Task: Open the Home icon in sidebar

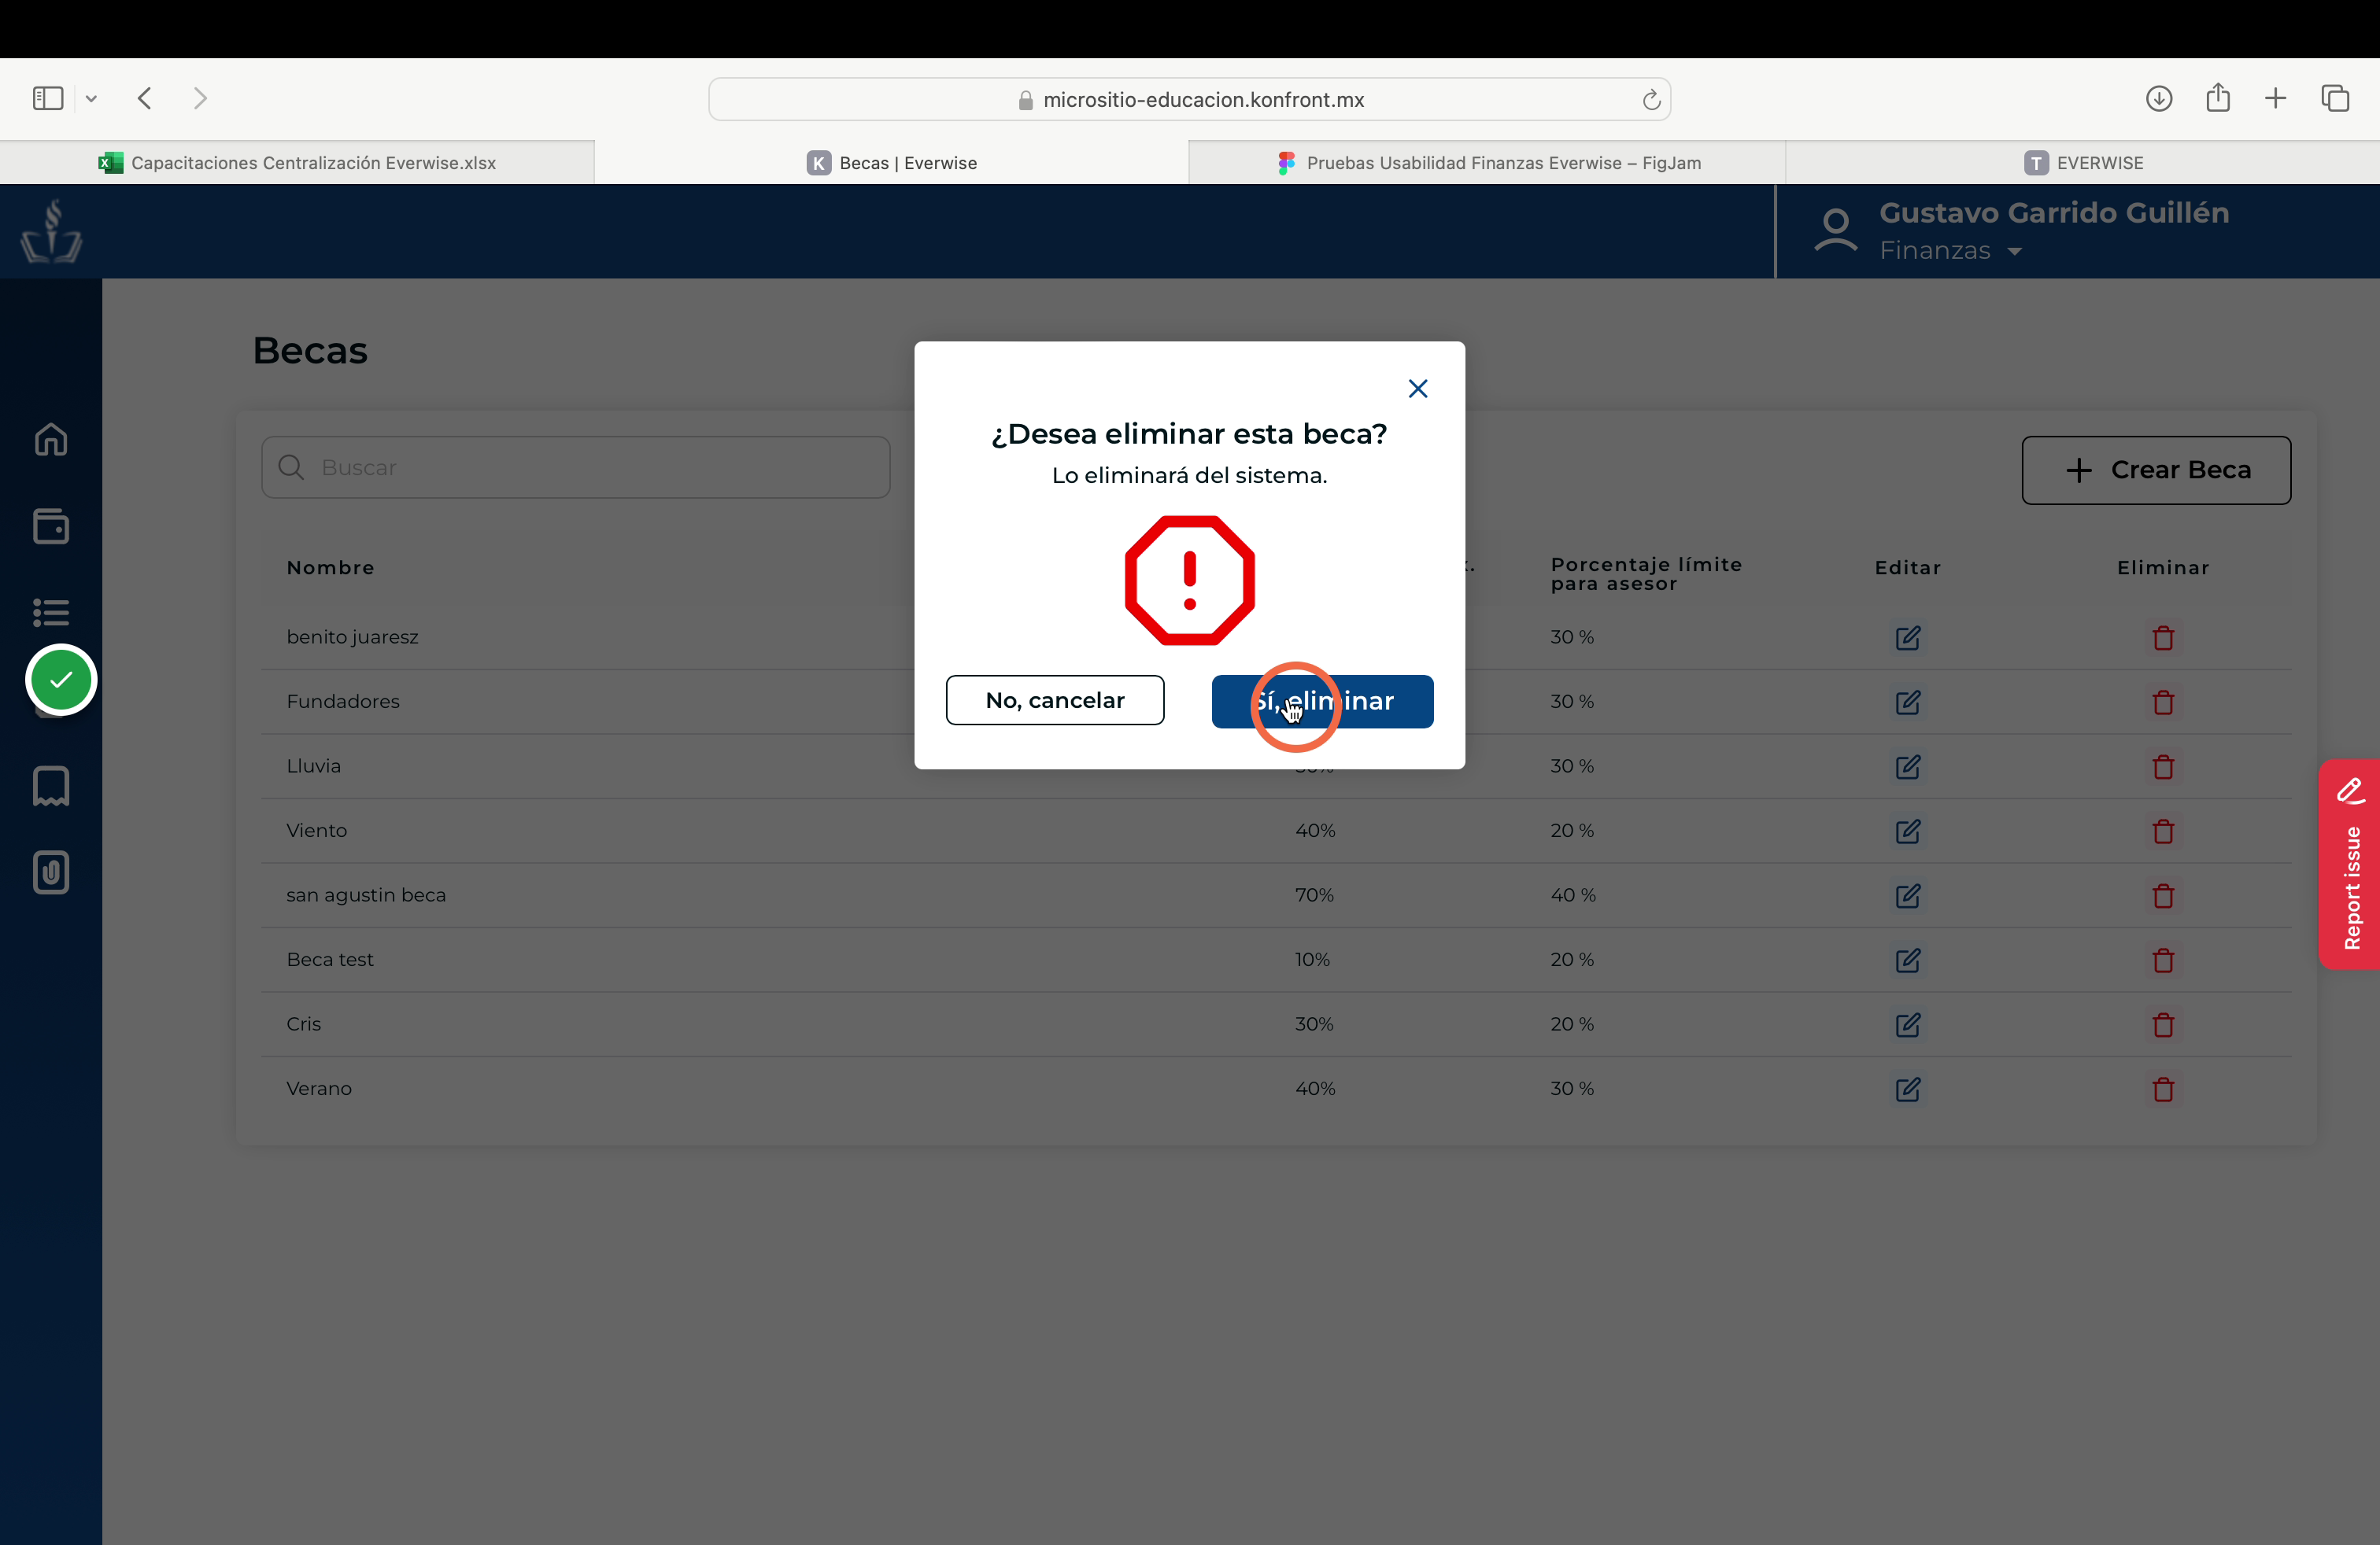Action: [x=51, y=440]
